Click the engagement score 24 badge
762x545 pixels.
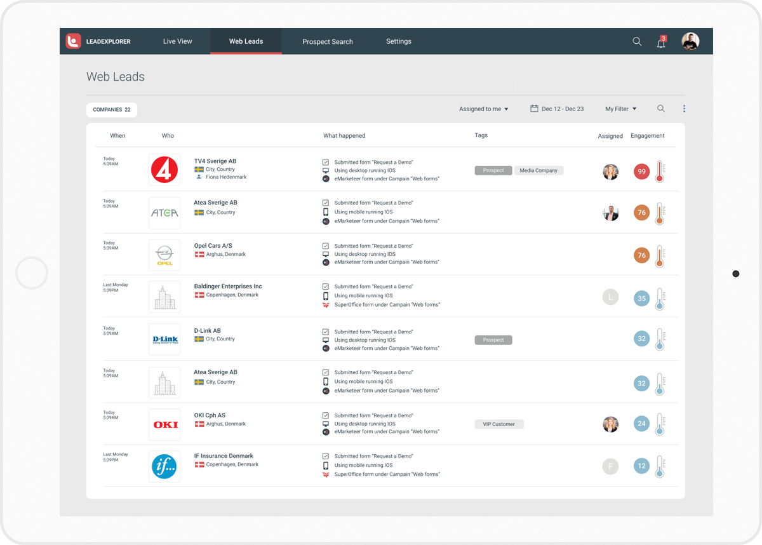pyautogui.click(x=642, y=424)
